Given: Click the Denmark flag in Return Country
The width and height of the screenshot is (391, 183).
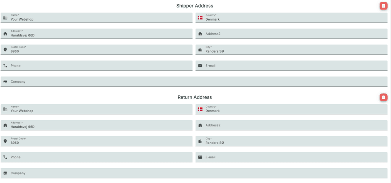Looking at the screenshot, I should (200, 110).
